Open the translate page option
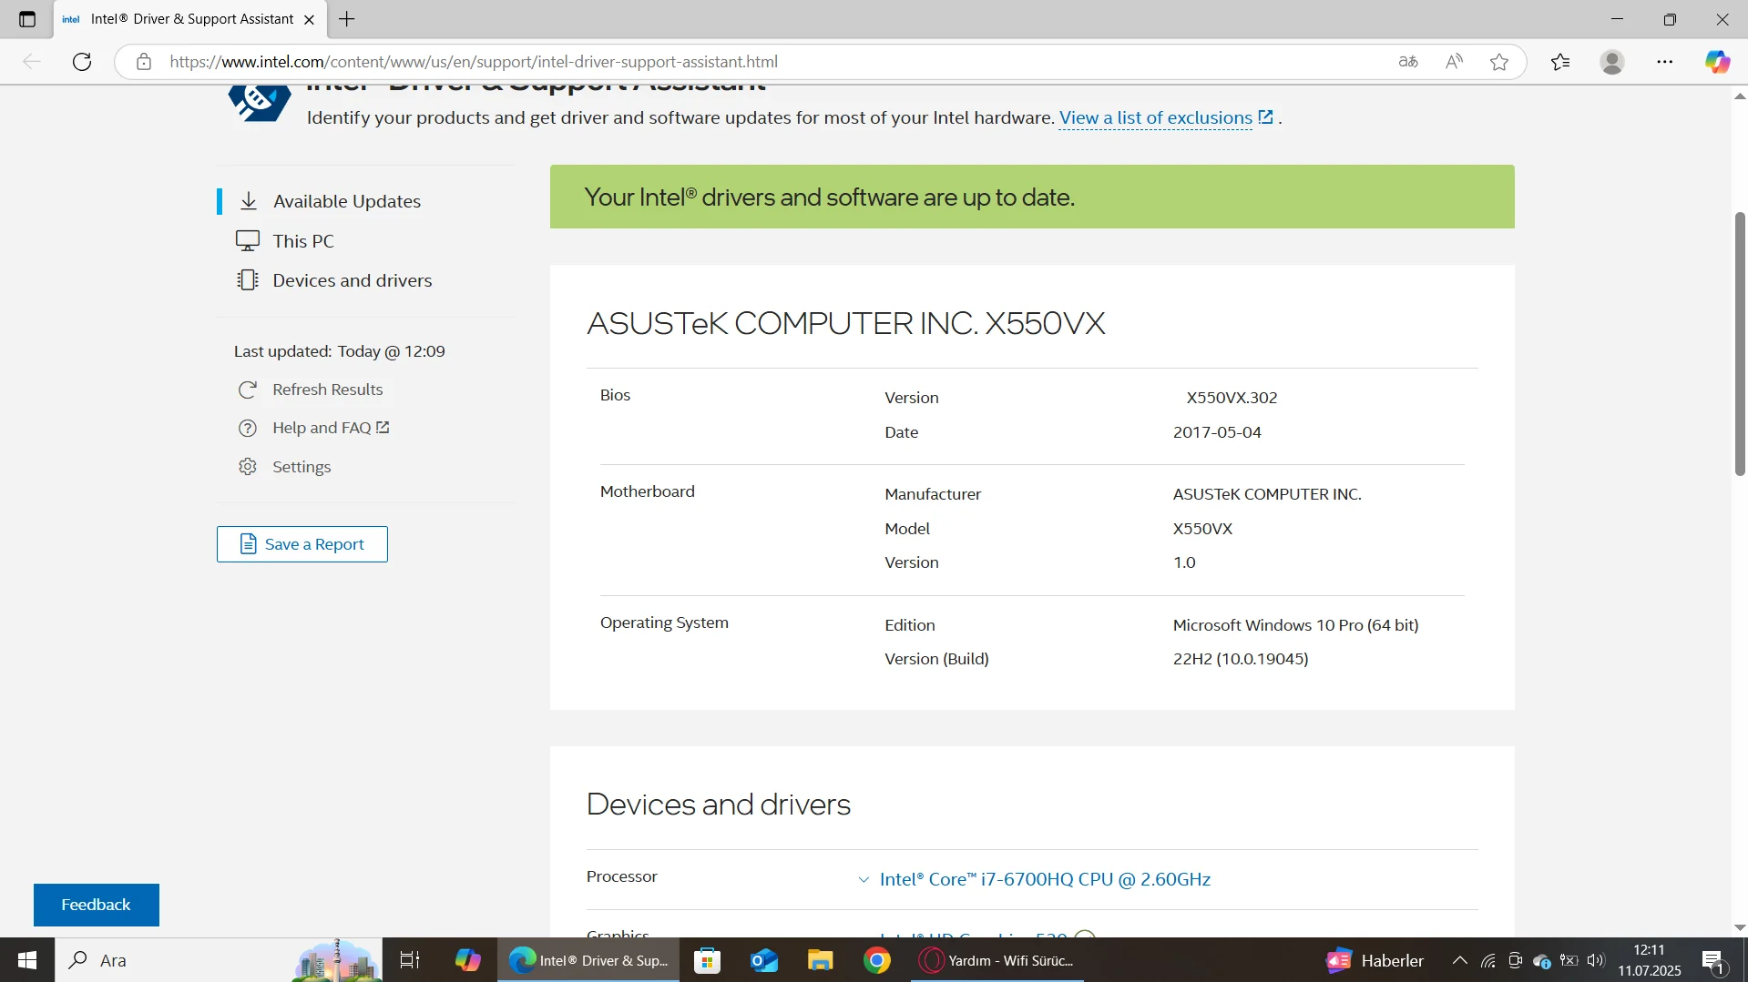This screenshot has height=982, width=1748. [x=1408, y=62]
